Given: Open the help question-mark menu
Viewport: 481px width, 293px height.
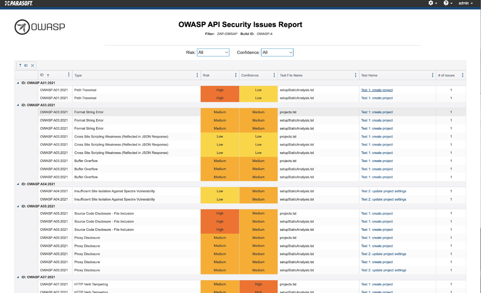Looking at the screenshot, I should pyautogui.click(x=447, y=3).
